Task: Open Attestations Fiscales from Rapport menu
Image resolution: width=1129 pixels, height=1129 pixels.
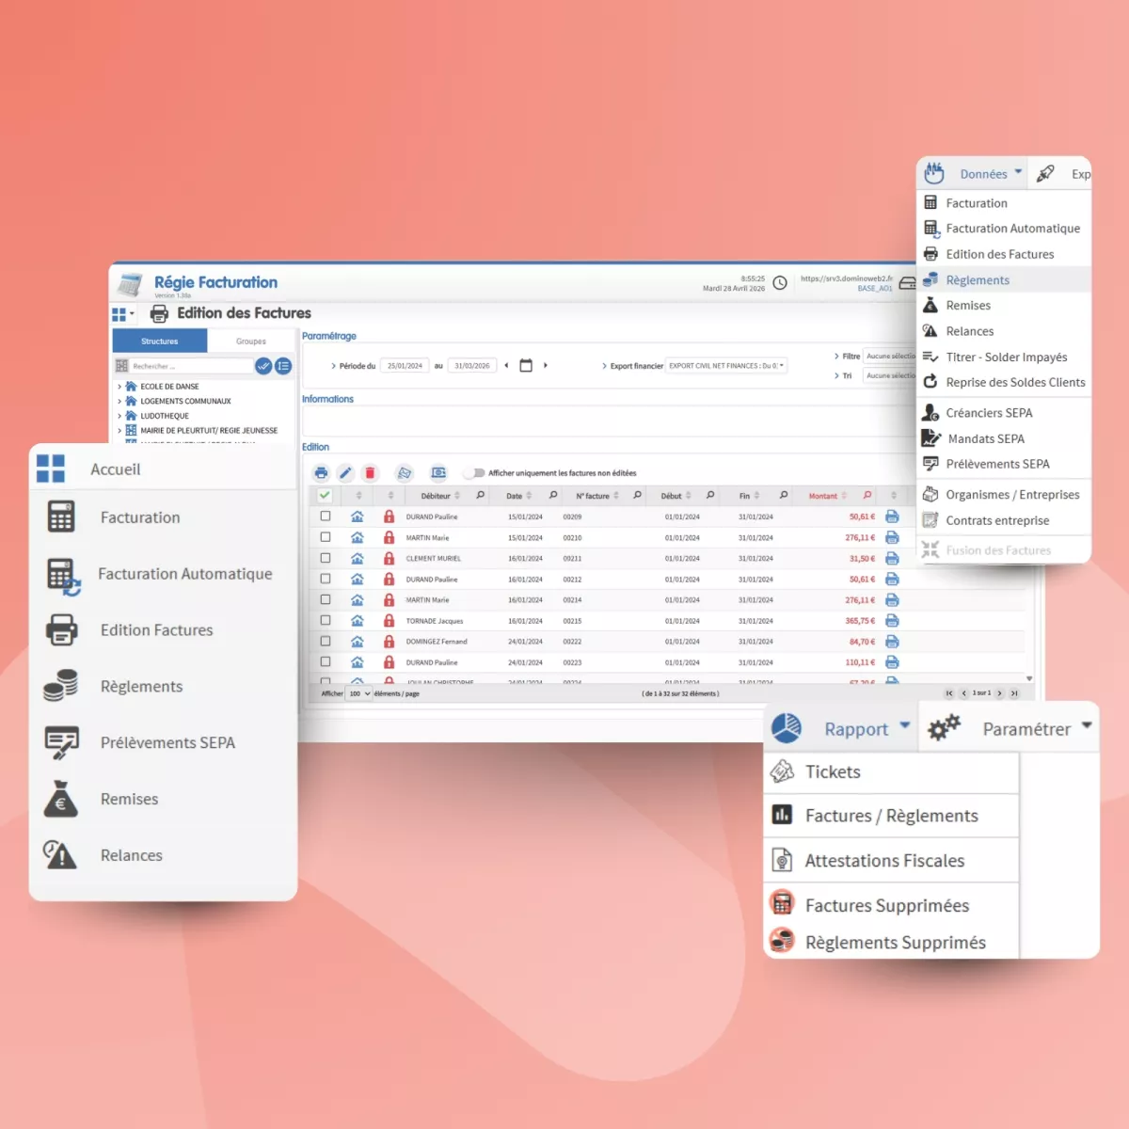Action: click(884, 861)
